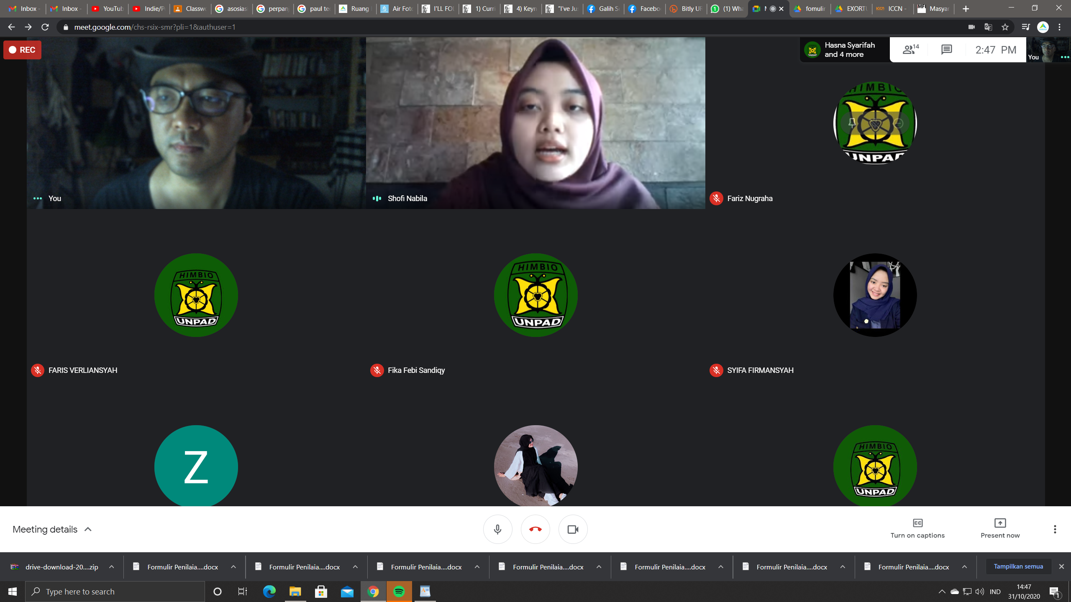Switch to the Classwork tab

pos(190,9)
